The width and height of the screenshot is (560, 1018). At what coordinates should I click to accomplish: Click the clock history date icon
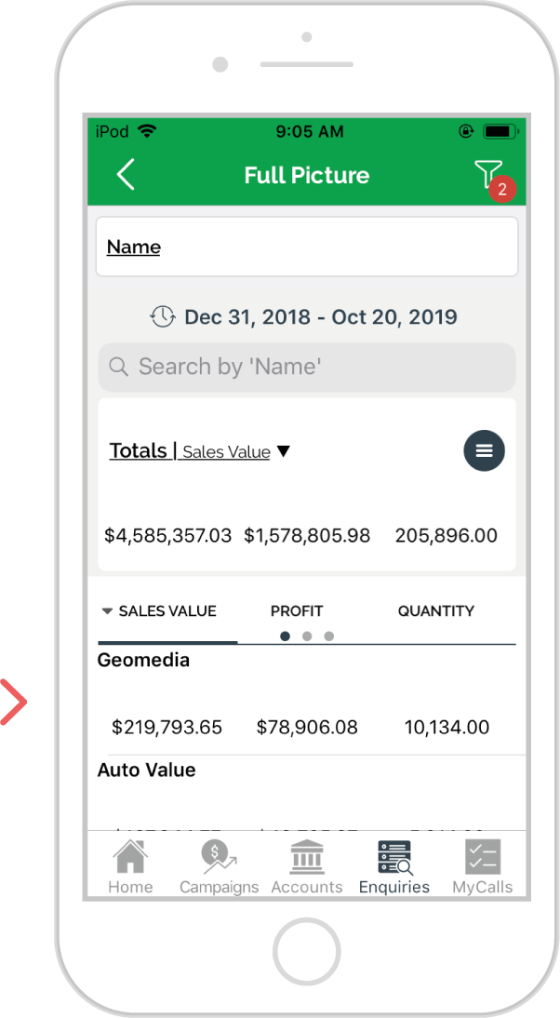(x=162, y=316)
